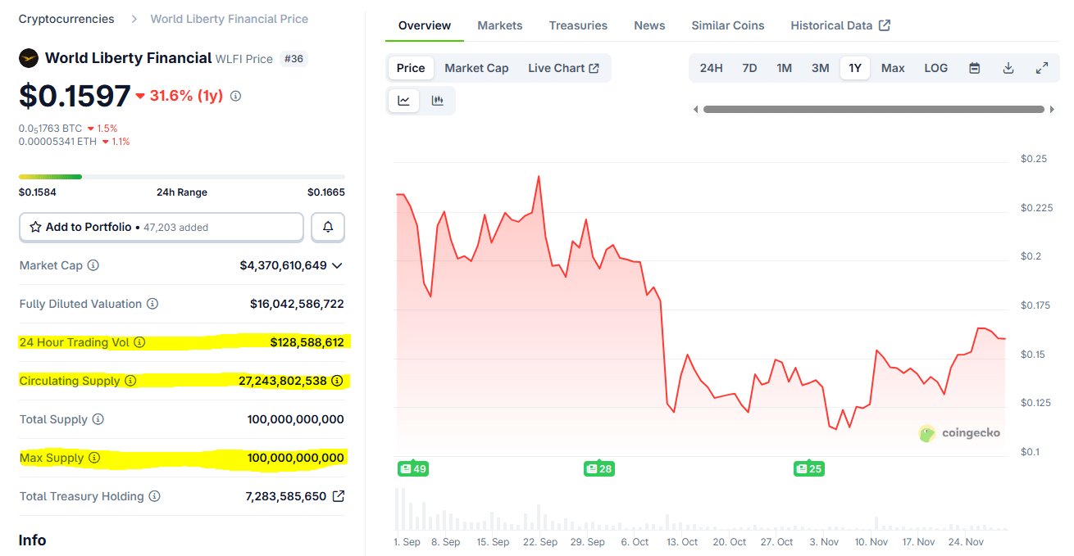Select the 24H timeframe

point(711,68)
